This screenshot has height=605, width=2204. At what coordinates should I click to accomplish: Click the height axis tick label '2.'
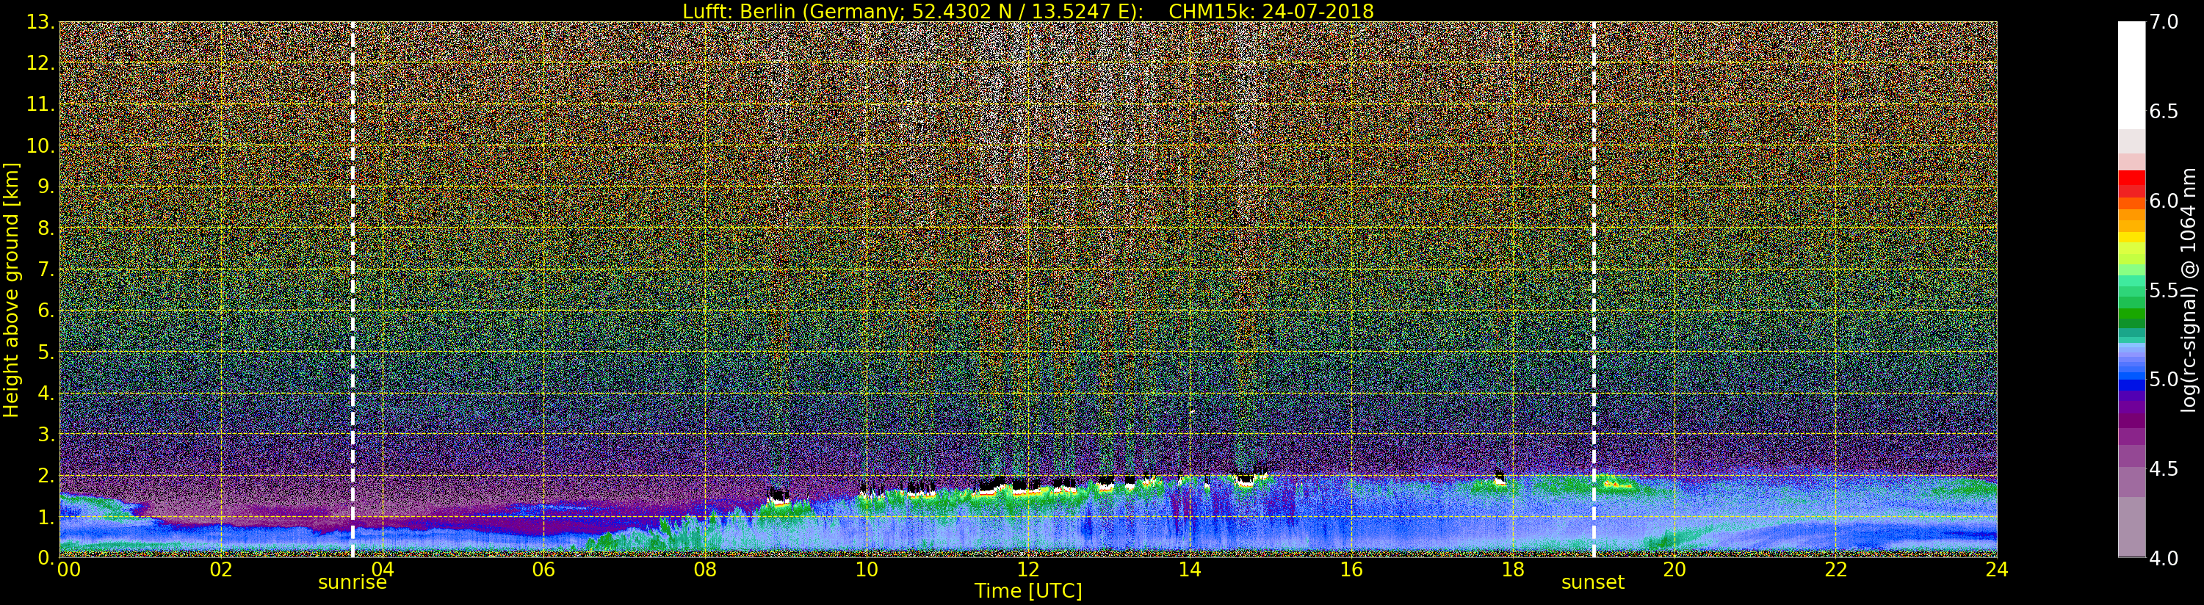point(46,475)
